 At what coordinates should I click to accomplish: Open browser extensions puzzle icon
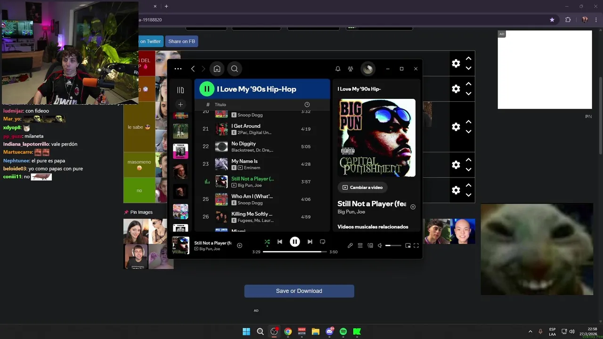568,20
